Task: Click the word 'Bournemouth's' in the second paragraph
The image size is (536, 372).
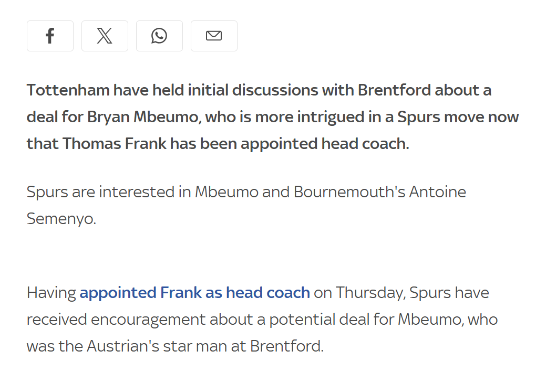Action: tap(349, 192)
